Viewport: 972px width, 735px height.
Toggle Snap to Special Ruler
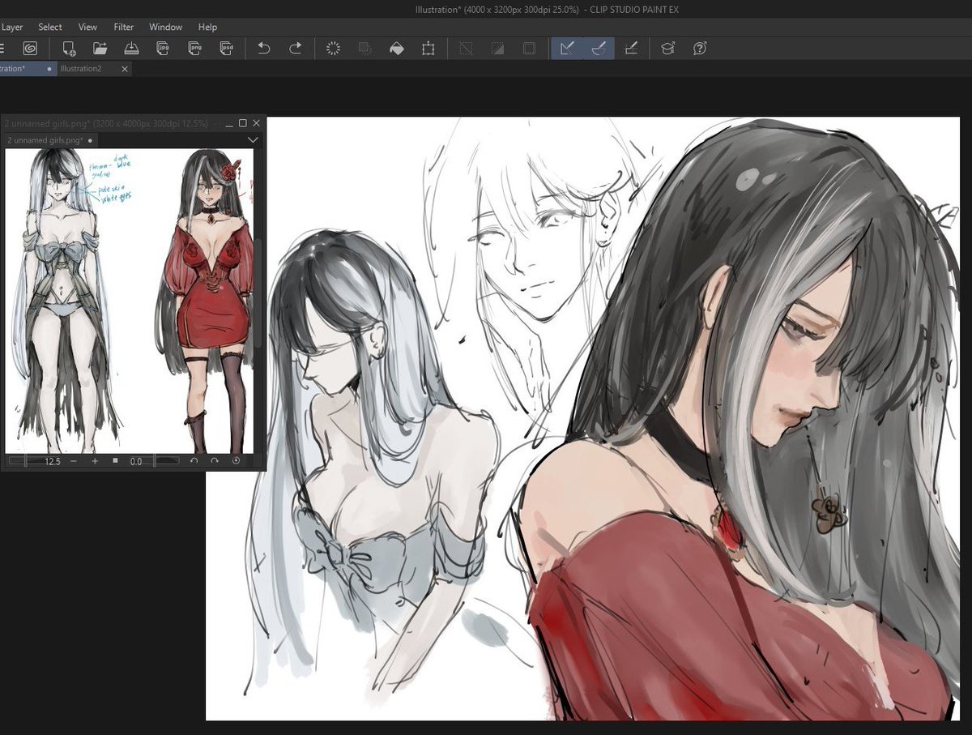(x=599, y=49)
